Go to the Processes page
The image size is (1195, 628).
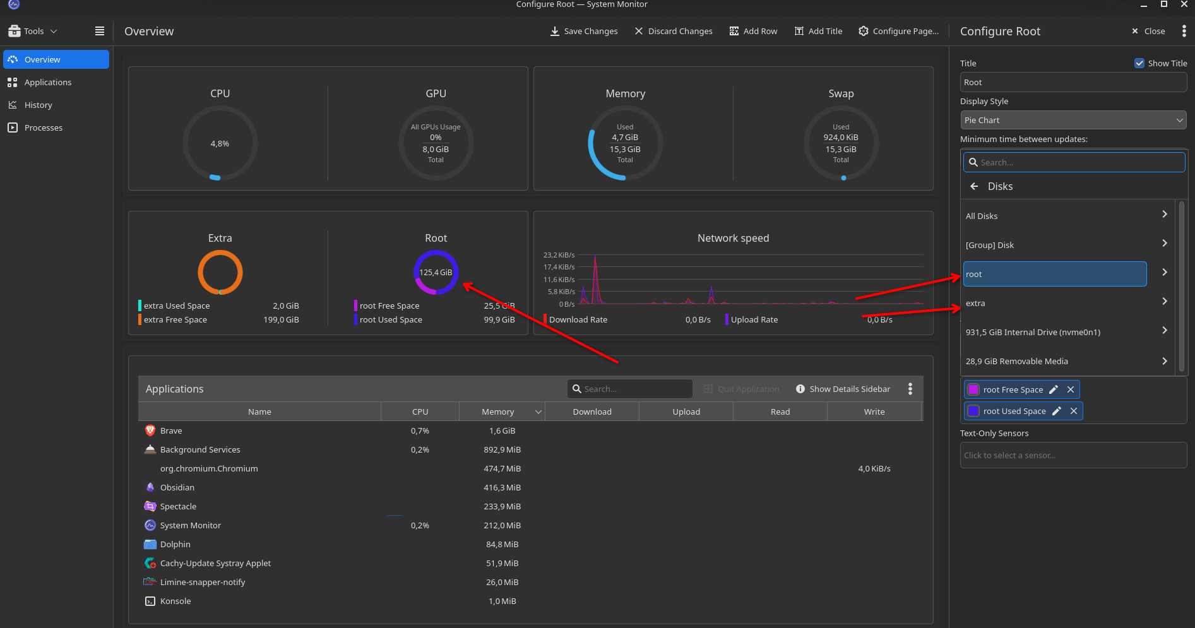tap(56, 127)
